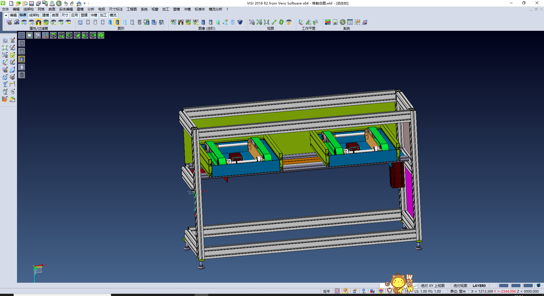This screenshot has width=544, height=296.
Task: Open the LAYER0 layer selector
Action: 479,286
